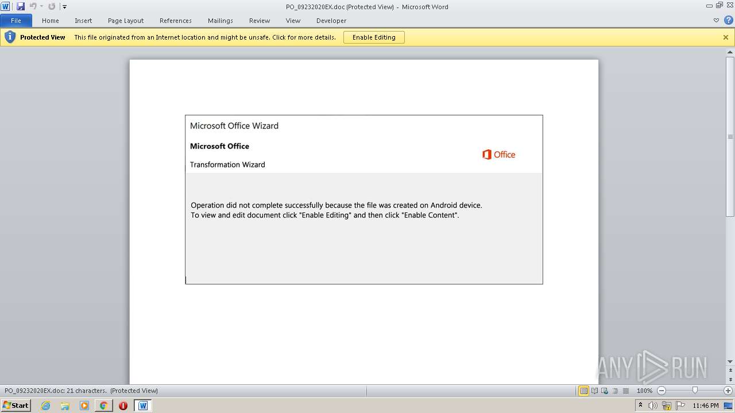Open the Mailings ribbon tab
Screen dimensions: 735x413
(220, 21)
